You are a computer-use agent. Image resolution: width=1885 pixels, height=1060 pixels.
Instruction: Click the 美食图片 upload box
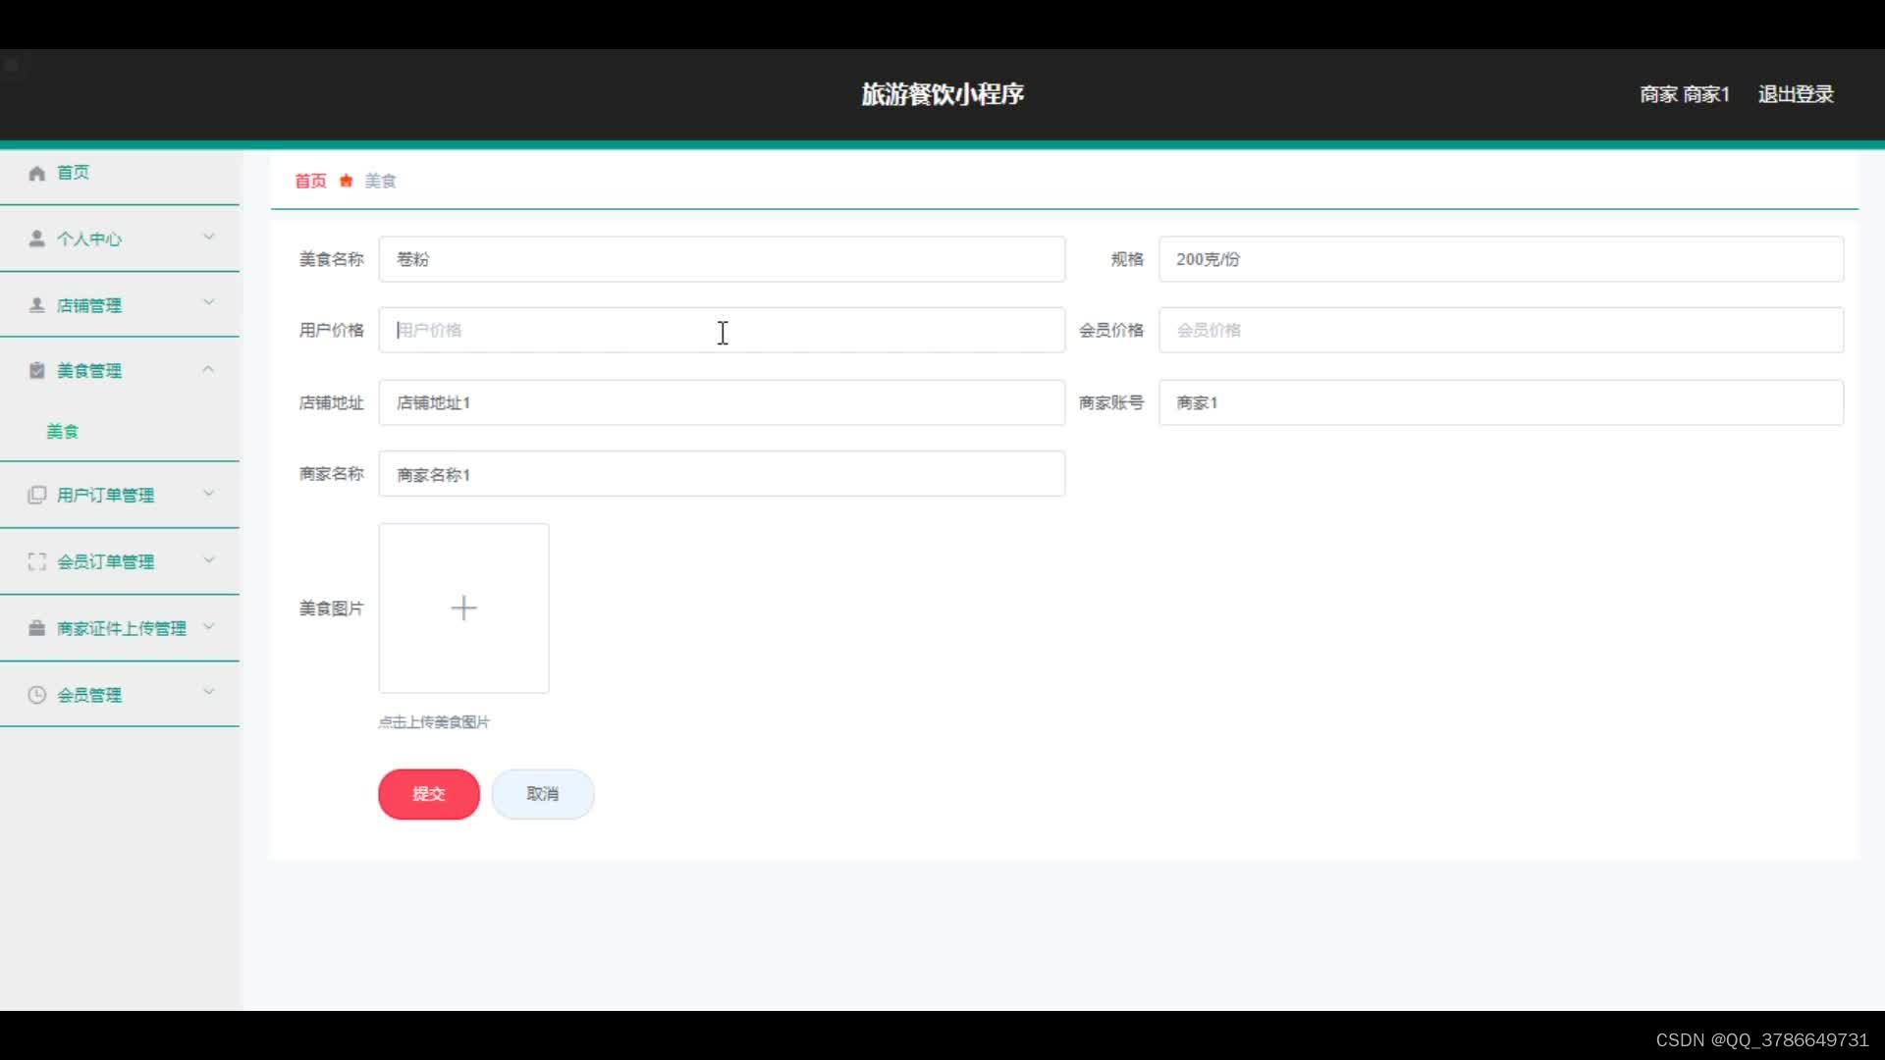click(x=463, y=609)
